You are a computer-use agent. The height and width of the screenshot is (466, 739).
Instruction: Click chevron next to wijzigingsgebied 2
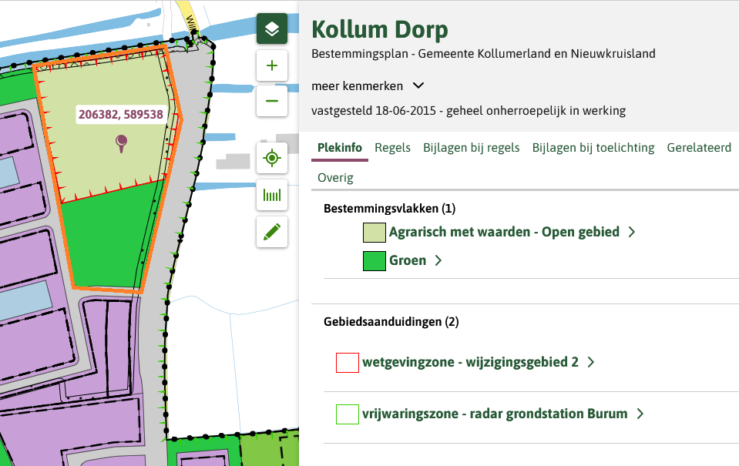590,362
